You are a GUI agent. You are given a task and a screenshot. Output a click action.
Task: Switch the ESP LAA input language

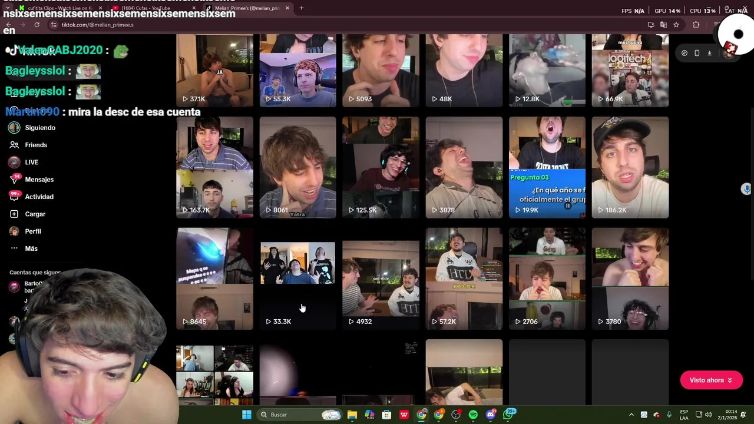tap(684, 415)
